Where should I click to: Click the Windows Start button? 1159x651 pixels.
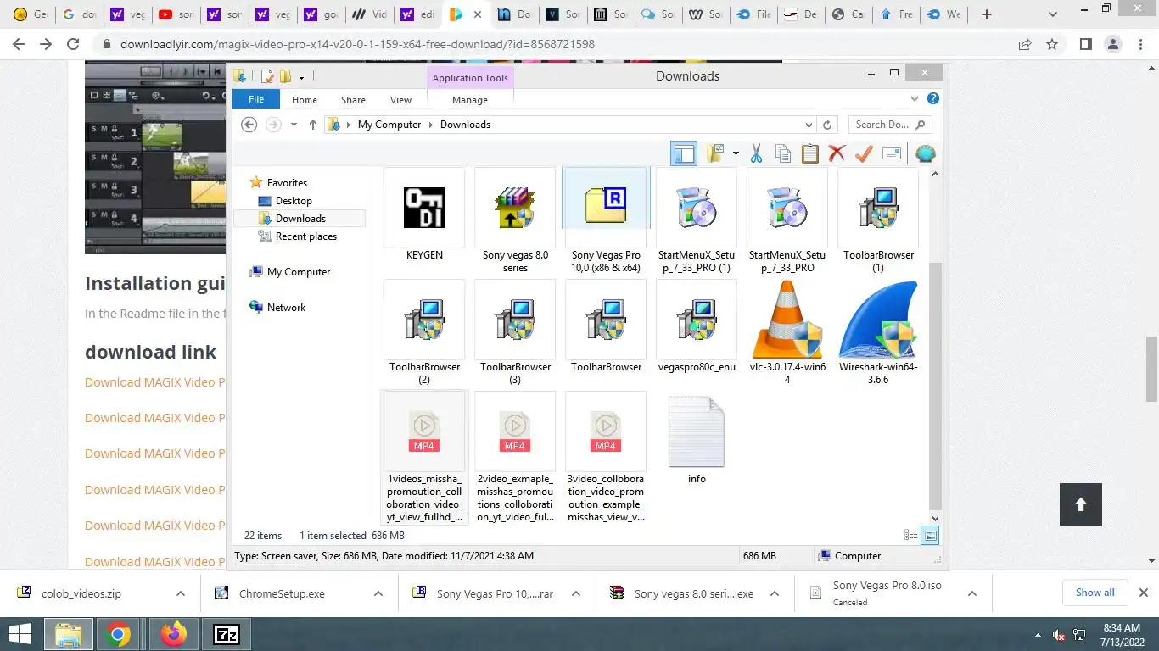(20, 634)
